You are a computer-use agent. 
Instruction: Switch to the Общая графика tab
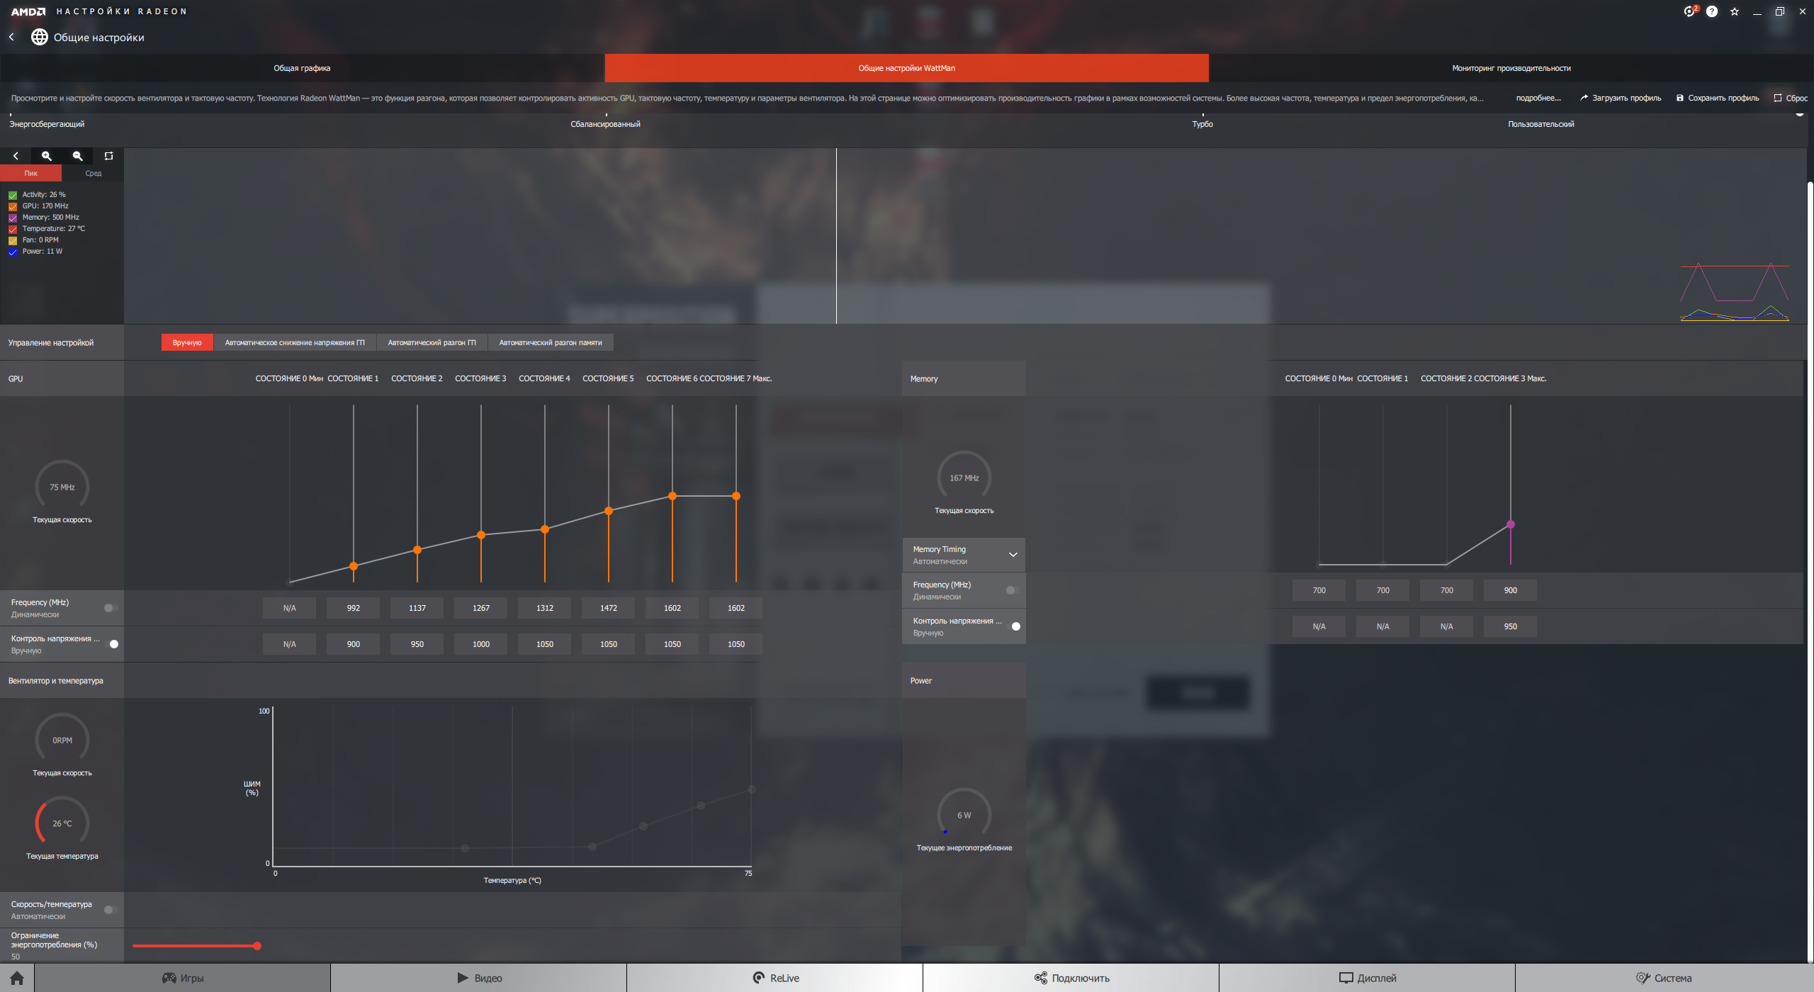pos(302,68)
